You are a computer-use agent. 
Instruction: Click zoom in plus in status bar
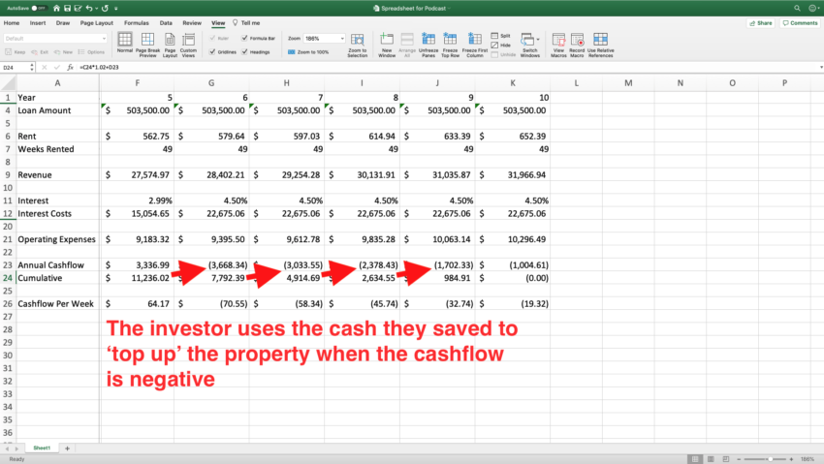pyautogui.click(x=791, y=459)
